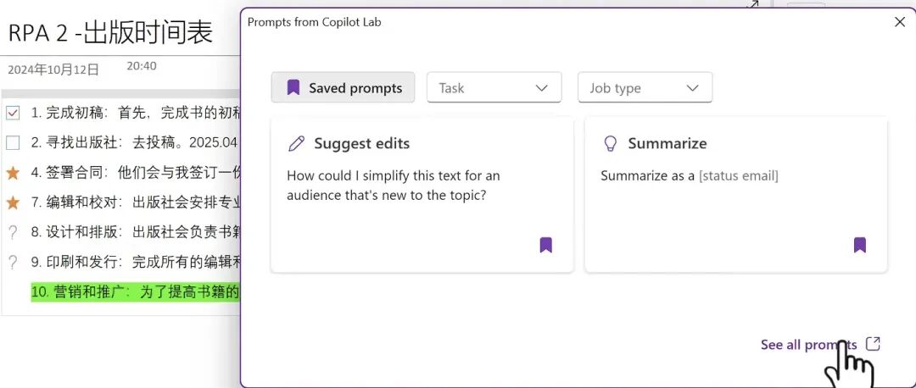Screen dimensions: 916x388
Task: Click the external link icon after See all prompts
Action: [x=873, y=344]
